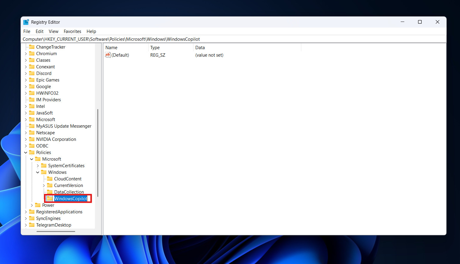
Task: Open the View menu
Action: [x=54, y=31]
